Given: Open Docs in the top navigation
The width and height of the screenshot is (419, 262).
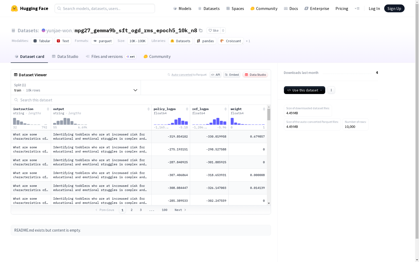Looking at the screenshot, I should [x=291, y=8].
